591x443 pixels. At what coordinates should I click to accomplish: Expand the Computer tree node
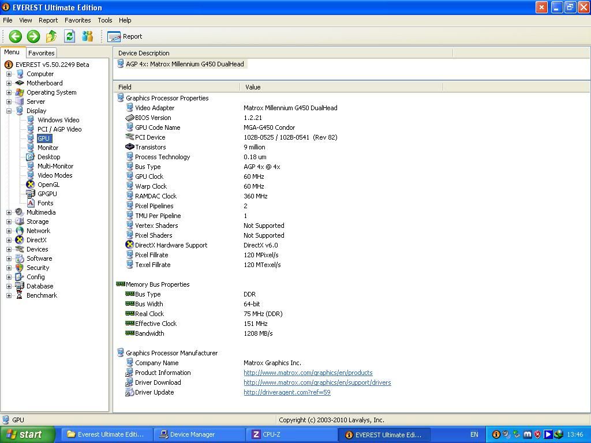[9, 74]
